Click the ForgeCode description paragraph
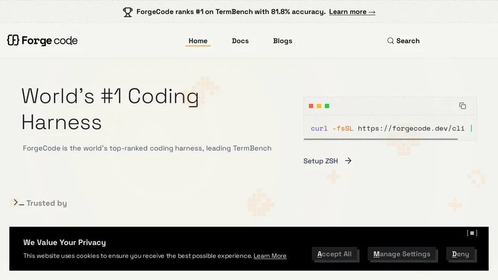 click(147, 148)
